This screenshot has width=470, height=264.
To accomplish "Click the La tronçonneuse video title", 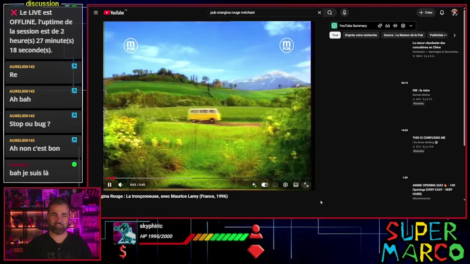I will (164, 196).
